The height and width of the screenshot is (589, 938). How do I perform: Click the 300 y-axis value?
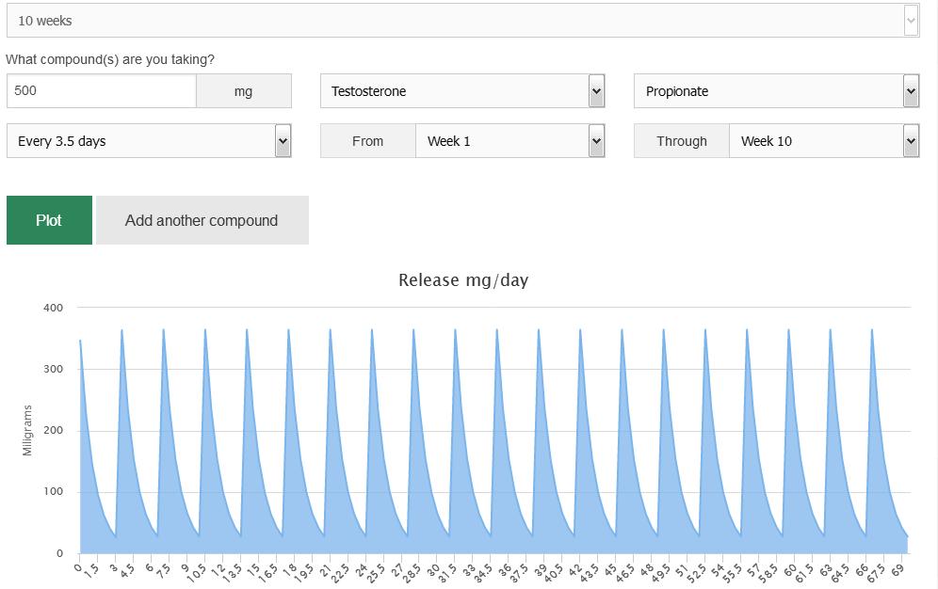click(x=54, y=369)
